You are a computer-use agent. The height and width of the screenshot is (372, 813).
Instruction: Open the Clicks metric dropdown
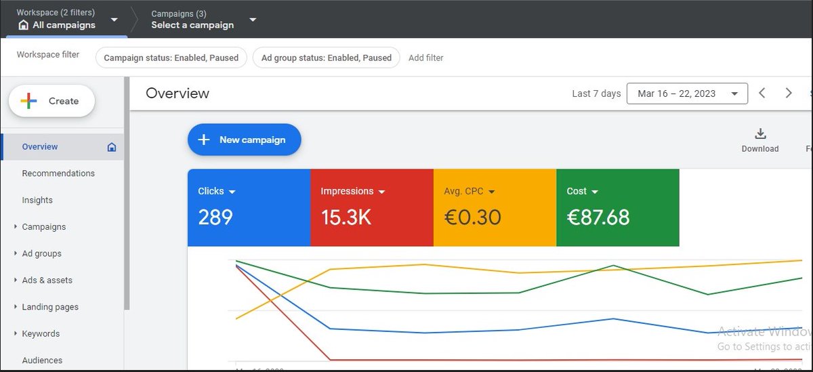click(232, 192)
